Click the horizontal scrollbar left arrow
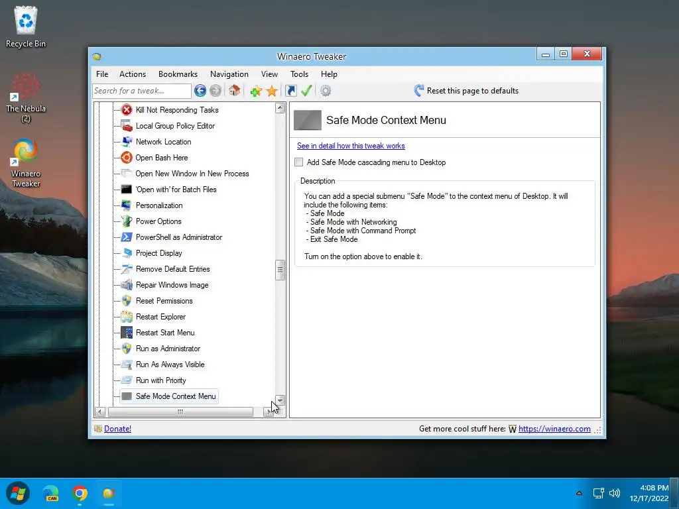Image resolution: width=679 pixels, height=509 pixels. [99, 412]
